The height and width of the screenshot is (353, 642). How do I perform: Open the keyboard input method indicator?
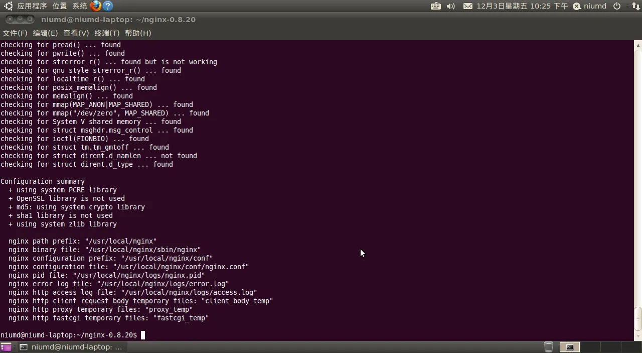pos(436,6)
